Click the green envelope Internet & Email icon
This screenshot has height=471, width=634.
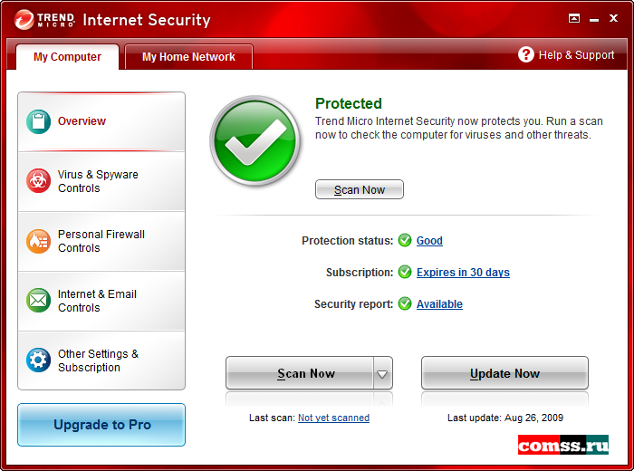click(x=38, y=301)
